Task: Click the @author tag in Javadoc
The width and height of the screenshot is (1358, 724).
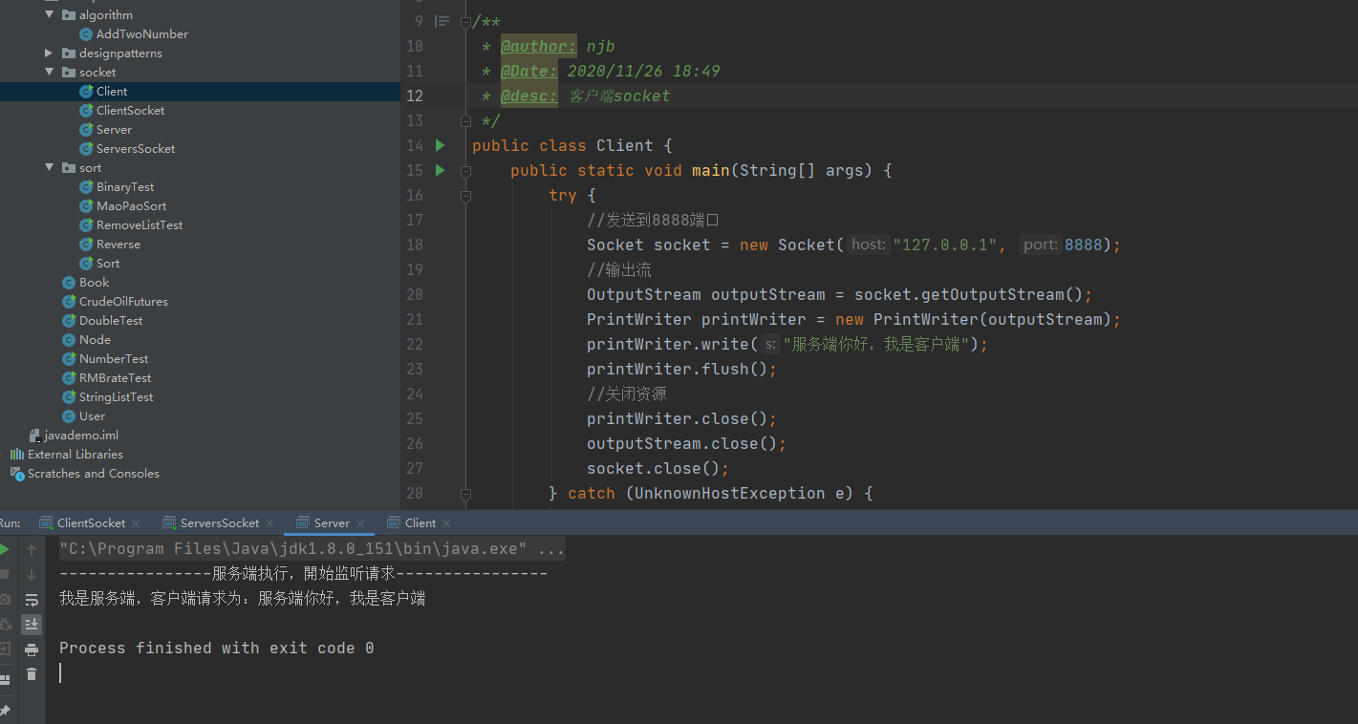Action: tap(538, 46)
